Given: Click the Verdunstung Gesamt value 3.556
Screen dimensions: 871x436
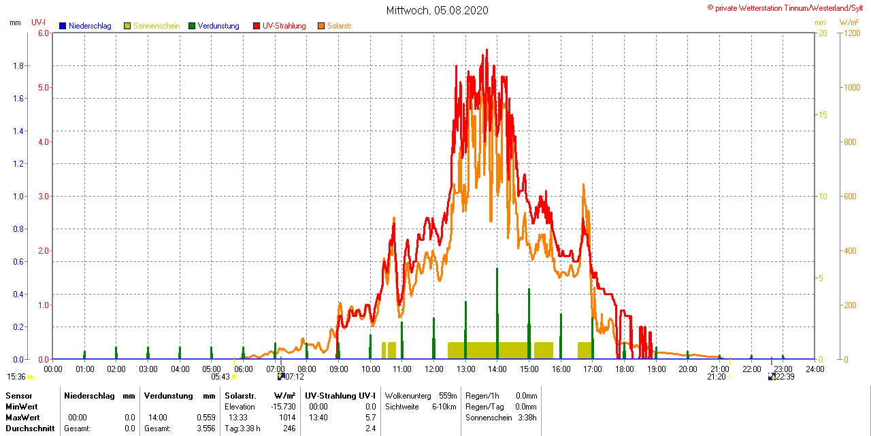Looking at the screenshot, I should pyautogui.click(x=206, y=429).
